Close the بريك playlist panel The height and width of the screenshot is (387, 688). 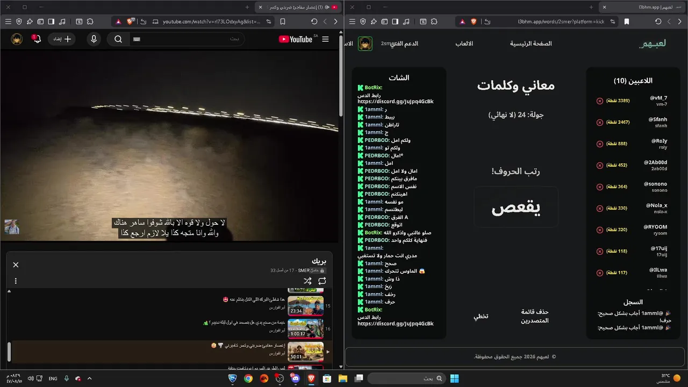(16, 264)
